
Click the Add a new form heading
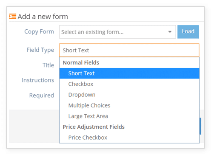point(43,17)
